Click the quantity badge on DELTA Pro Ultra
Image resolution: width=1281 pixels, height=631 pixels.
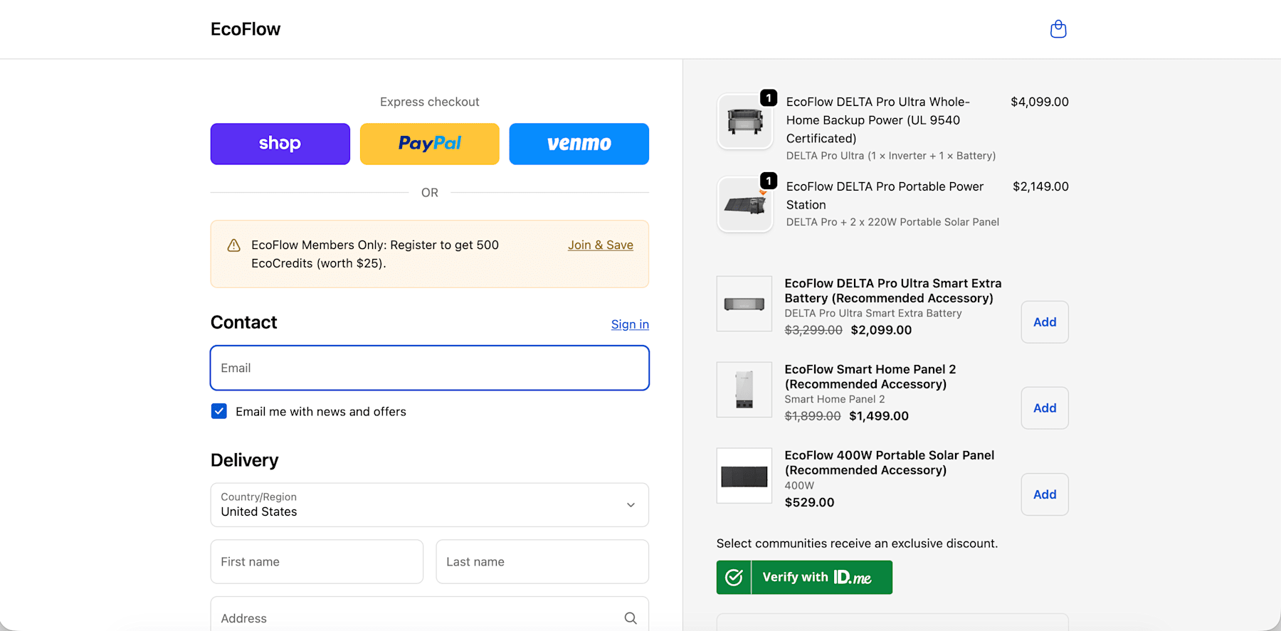point(769,97)
